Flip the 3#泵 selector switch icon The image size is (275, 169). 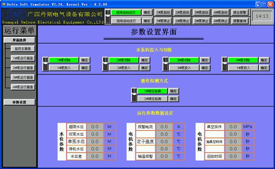(x=166, y=64)
